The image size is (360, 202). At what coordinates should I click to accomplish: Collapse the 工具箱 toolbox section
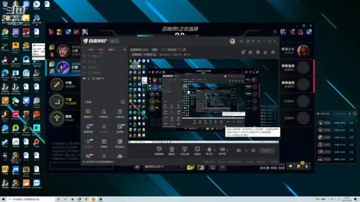122,102
